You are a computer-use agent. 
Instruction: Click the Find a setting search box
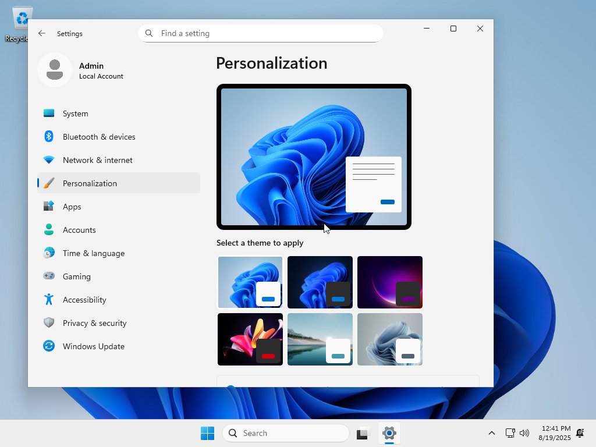[261, 33]
